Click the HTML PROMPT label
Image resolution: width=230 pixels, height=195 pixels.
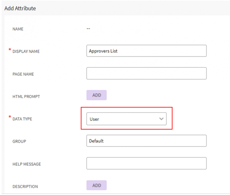(26, 97)
